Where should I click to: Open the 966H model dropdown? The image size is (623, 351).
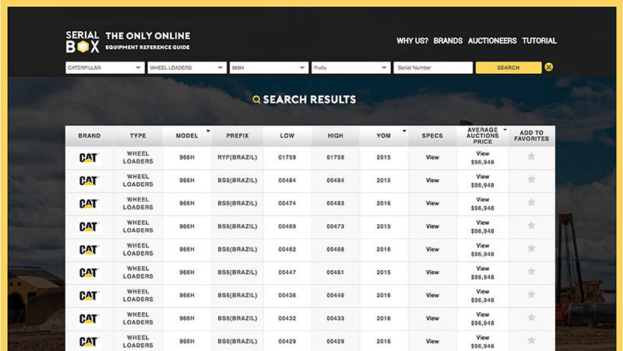pyautogui.click(x=269, y=68)
